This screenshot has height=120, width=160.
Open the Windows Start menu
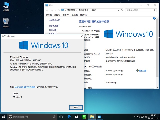pyautogui.click(x=4, y=117)
